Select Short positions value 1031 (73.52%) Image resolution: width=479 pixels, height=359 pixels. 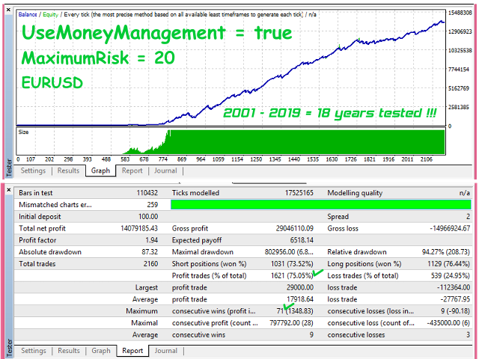(292, 264)
